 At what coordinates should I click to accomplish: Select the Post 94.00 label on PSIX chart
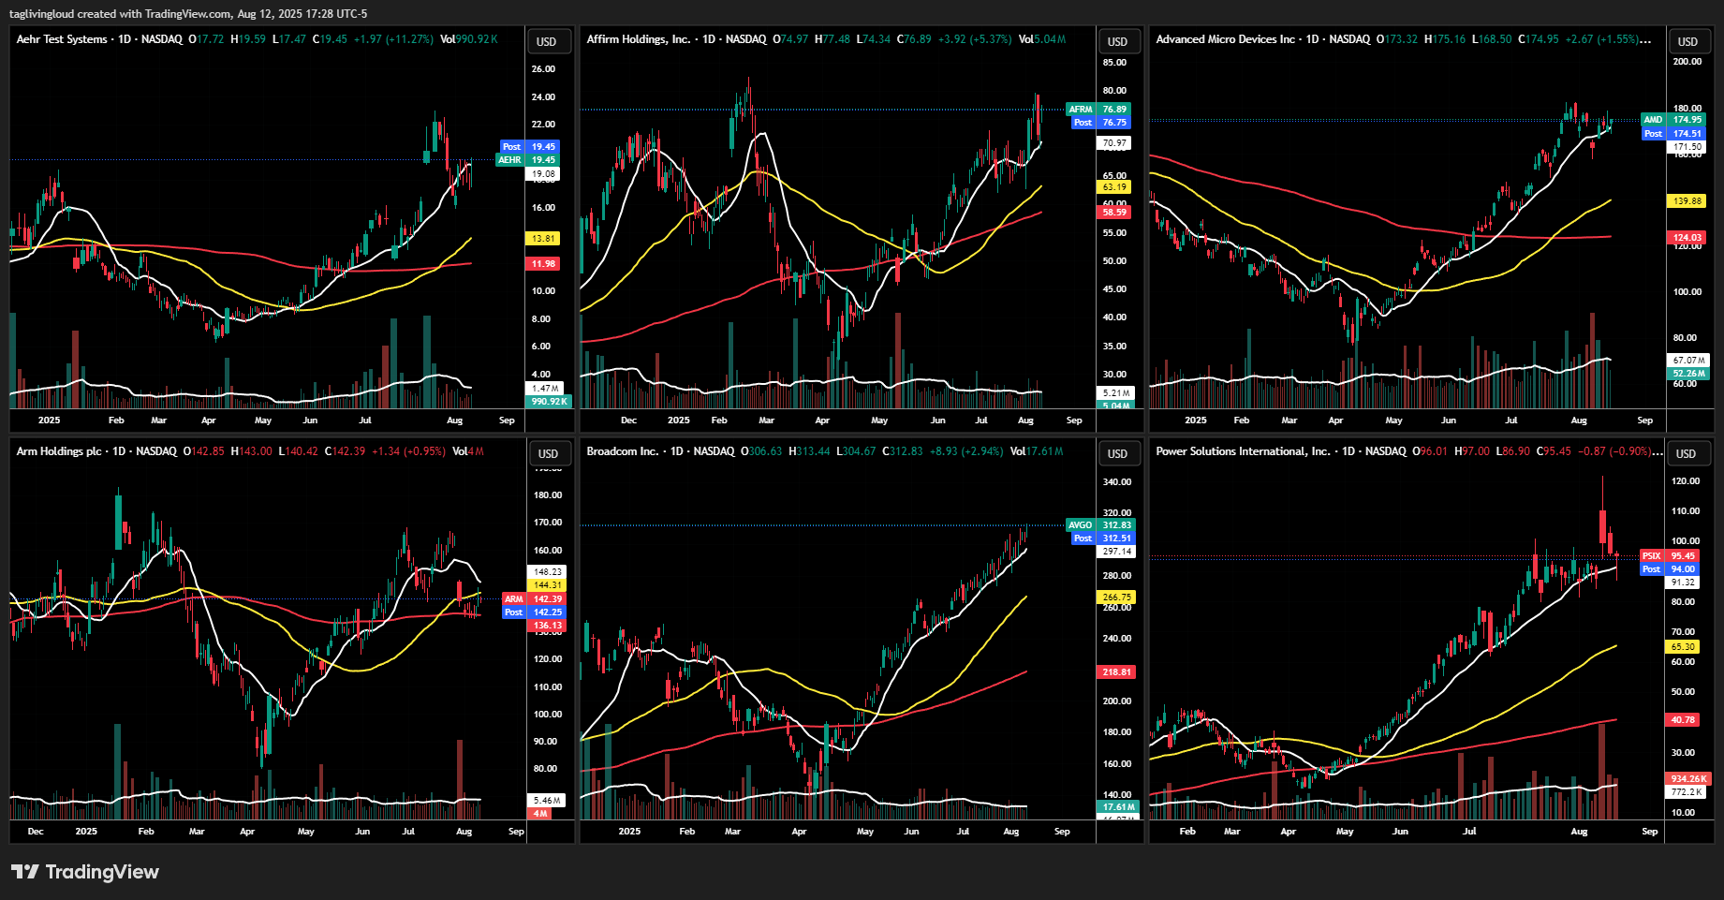(x=1670, y=569)
